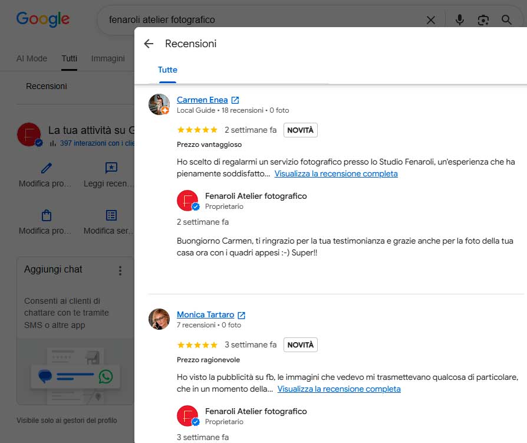Click Monica Tartaro's profile photo
Image resolution: width=527 pixels, height=443 pixels.
[159, 319]
